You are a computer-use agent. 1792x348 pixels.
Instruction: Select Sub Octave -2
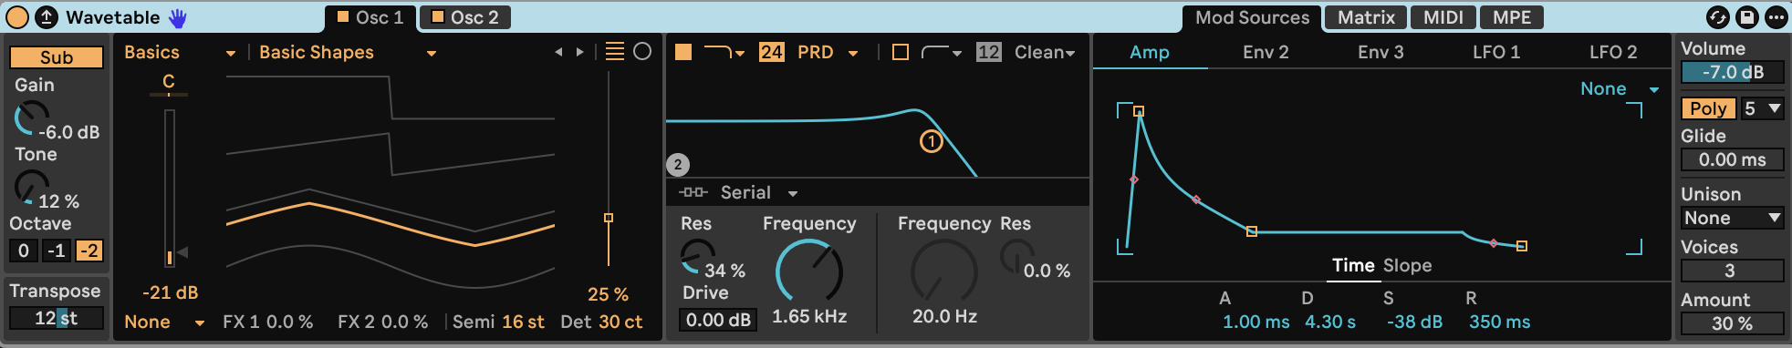tap(89, 251)
